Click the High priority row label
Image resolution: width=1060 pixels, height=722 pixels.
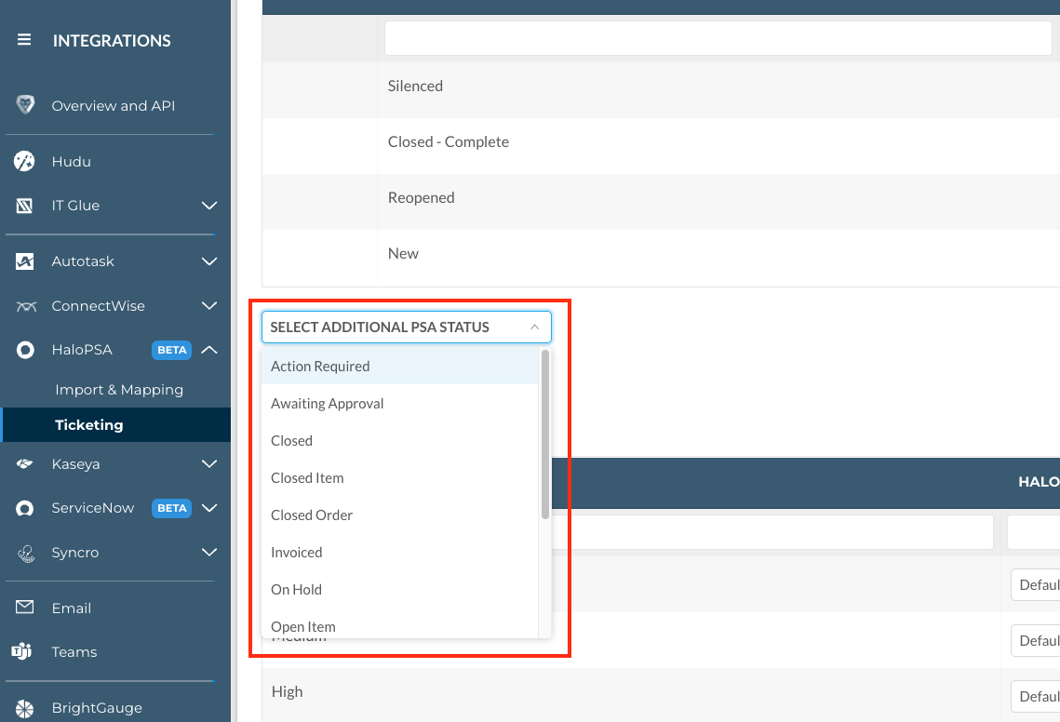[x=287, y=691]
